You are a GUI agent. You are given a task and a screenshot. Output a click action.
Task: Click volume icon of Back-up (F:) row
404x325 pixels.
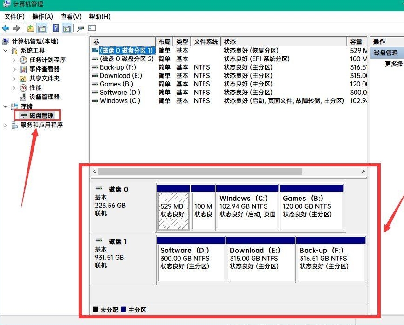95,67
